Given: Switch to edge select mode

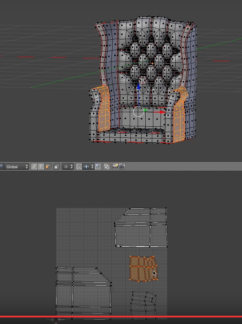Looking at the screenshot, I should 41,167.
